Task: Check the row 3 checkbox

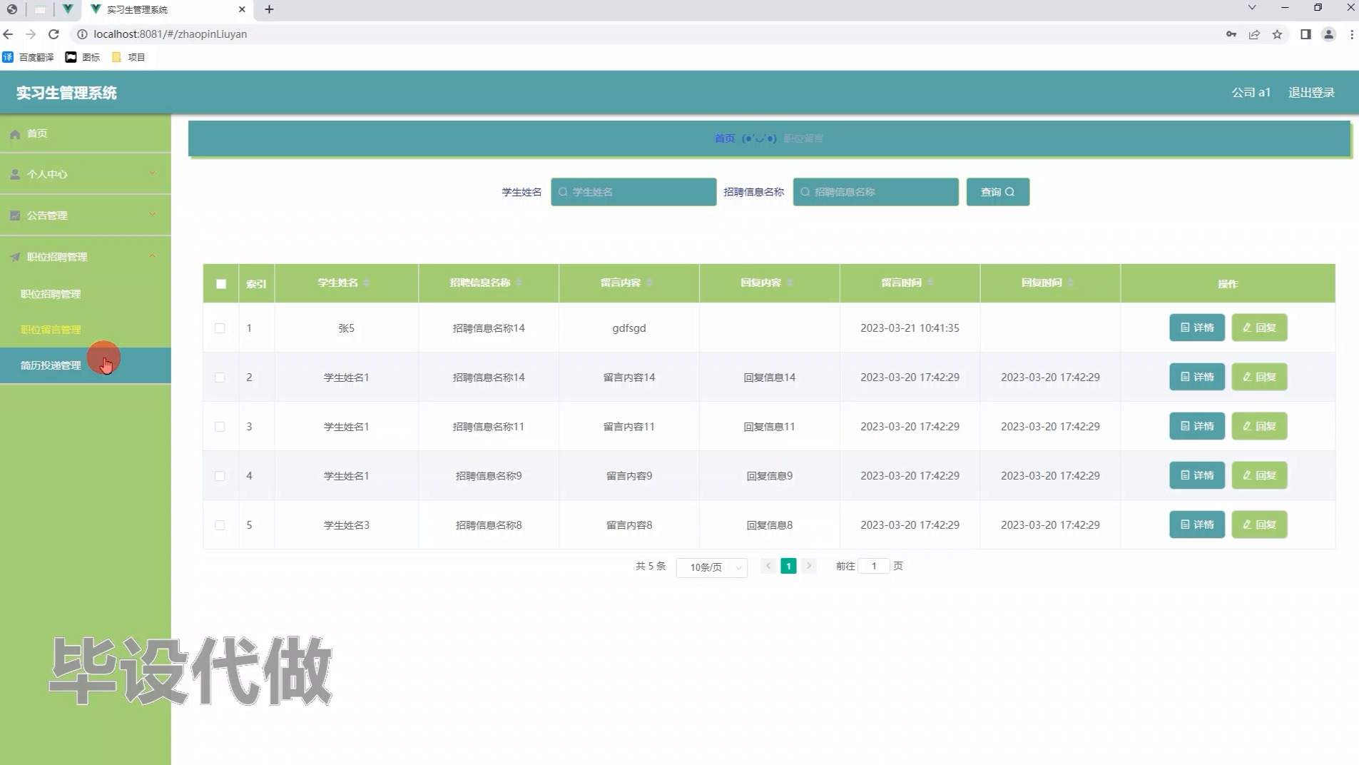Action: tap(220, 427)
